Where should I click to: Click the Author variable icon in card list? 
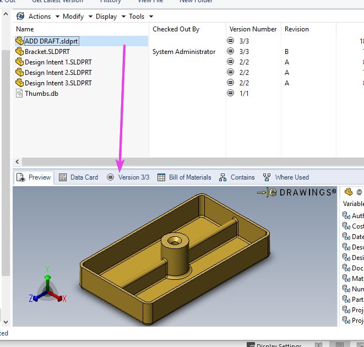[x=346, y=215]
